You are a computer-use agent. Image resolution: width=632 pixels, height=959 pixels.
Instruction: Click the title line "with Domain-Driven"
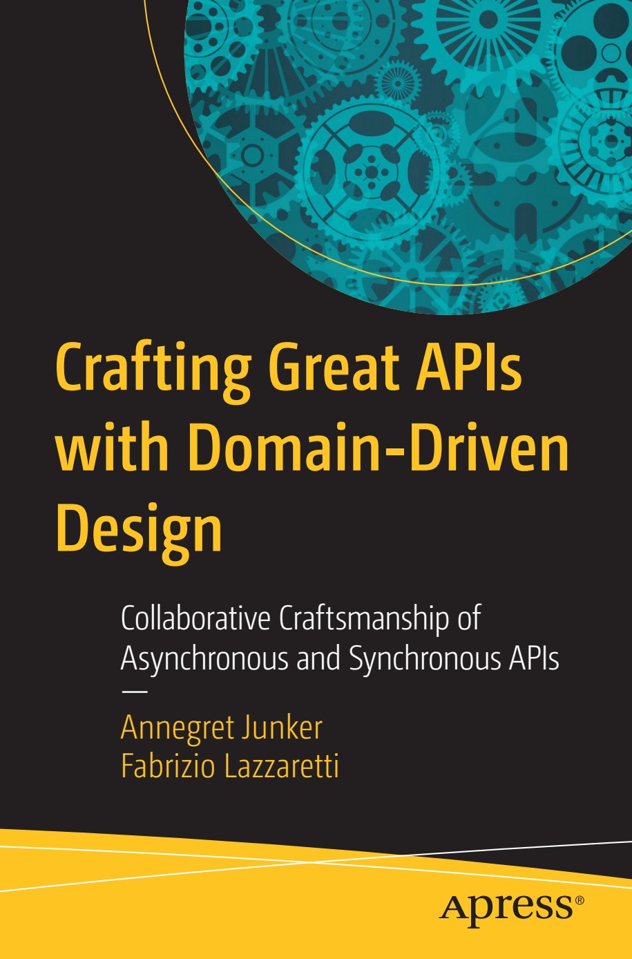click(312, 446)
